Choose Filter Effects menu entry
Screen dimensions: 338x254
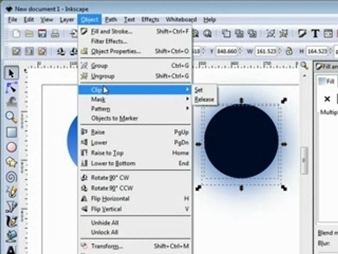click(x=135, y=41)
